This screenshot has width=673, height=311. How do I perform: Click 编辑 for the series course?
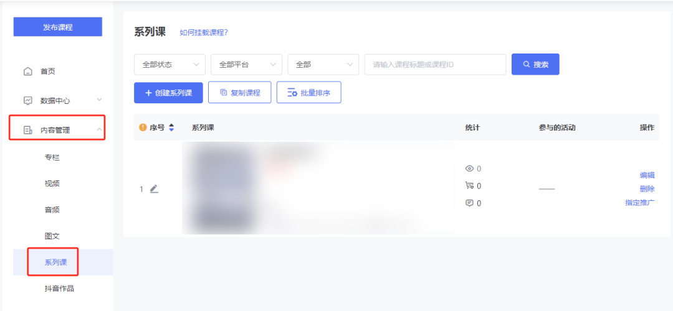tap(647, 175)
